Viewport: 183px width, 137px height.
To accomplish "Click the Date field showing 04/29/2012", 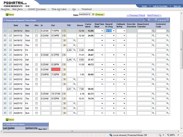I will (x=85, y=15).
